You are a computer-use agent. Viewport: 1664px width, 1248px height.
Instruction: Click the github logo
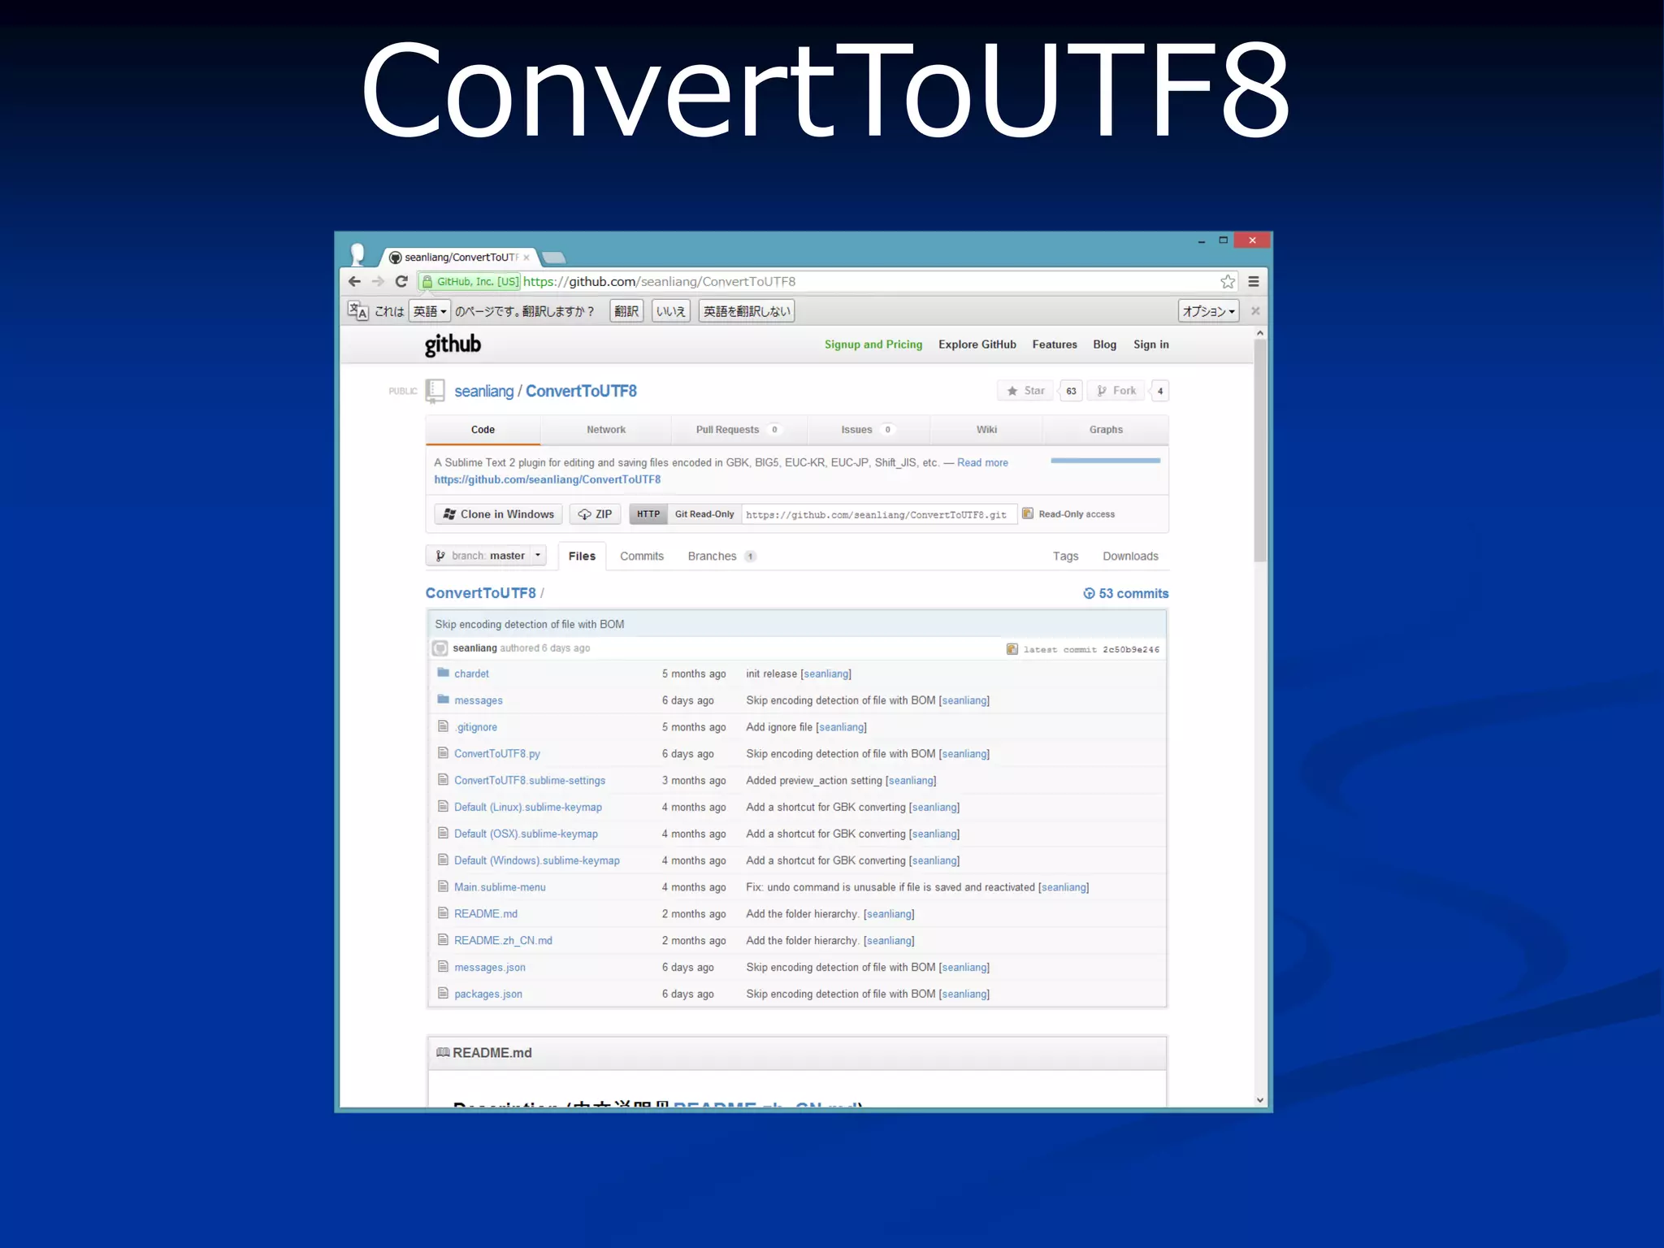coord(453,344)
